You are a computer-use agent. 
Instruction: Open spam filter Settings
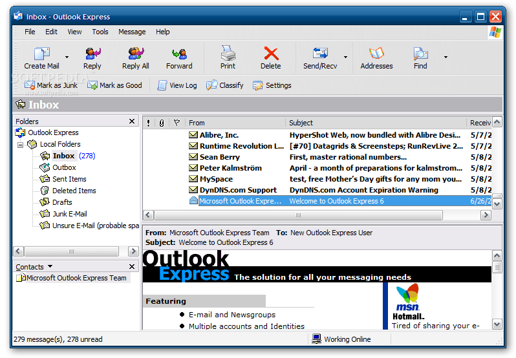(x=272, y=85)
